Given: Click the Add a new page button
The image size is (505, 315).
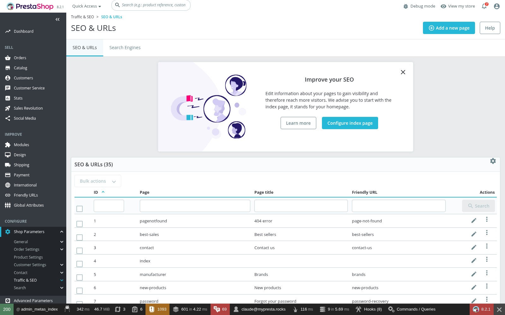Looking at the screenshot, I should [449, 28].
